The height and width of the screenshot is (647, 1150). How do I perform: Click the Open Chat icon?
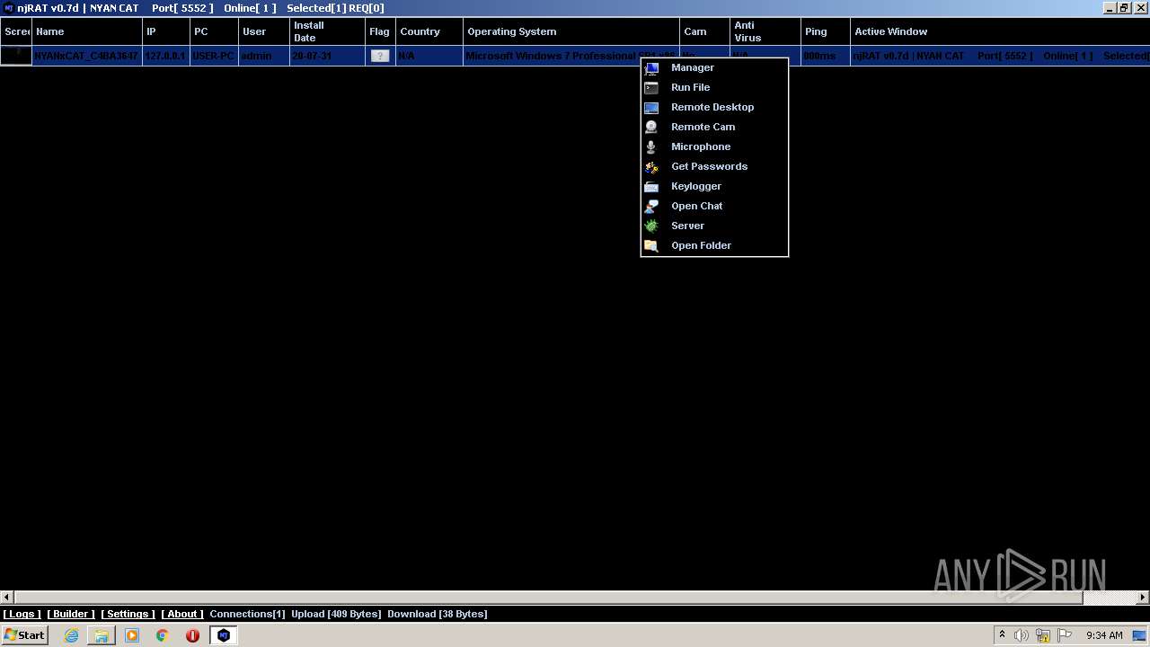(x=651, y=206)
